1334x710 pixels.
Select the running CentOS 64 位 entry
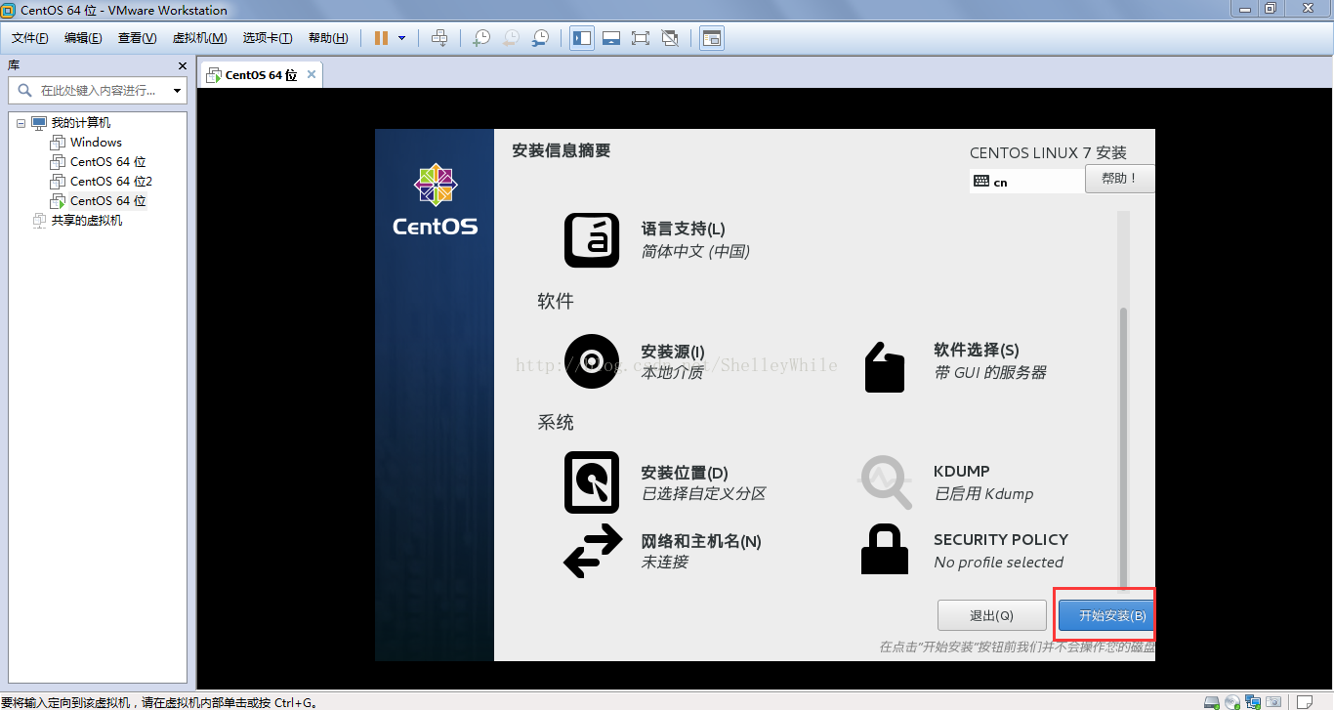[107, 201]
